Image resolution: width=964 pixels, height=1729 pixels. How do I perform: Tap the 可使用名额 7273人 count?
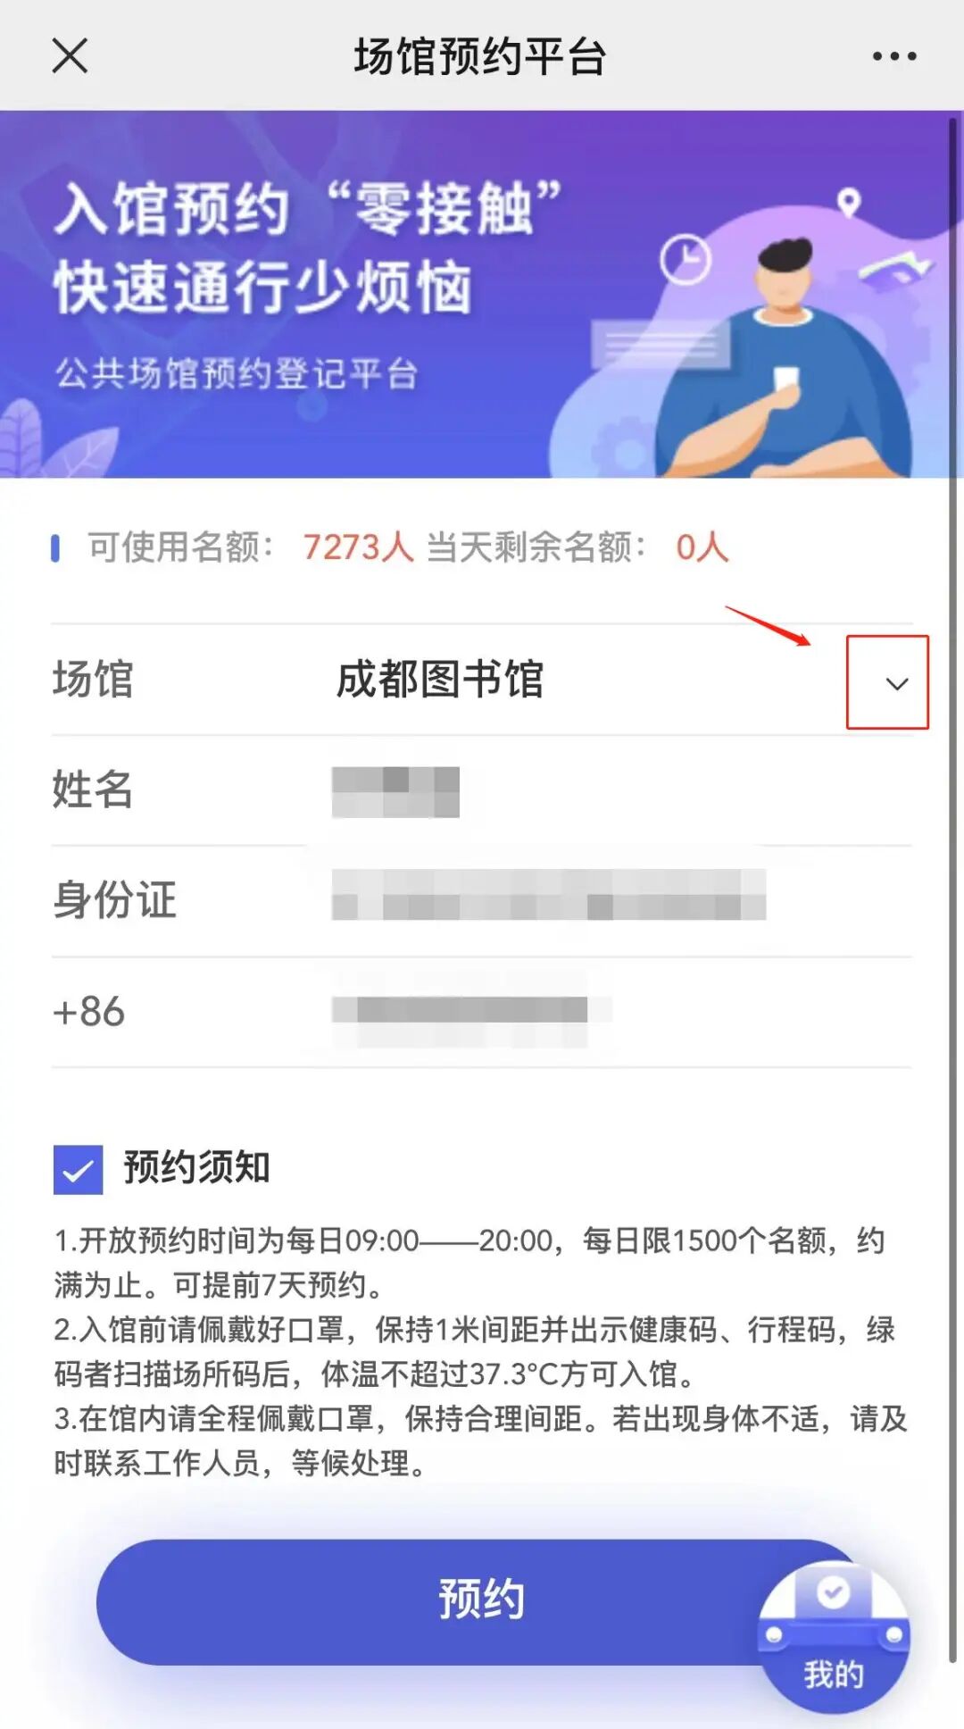tap(359, 547)
